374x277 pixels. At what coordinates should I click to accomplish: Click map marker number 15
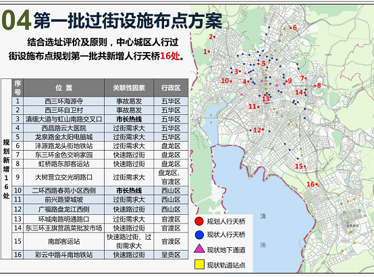(299, 166)
